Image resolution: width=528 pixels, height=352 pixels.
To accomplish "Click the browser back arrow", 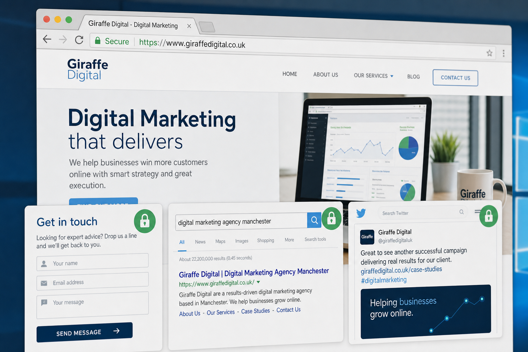I will (47, 39).
